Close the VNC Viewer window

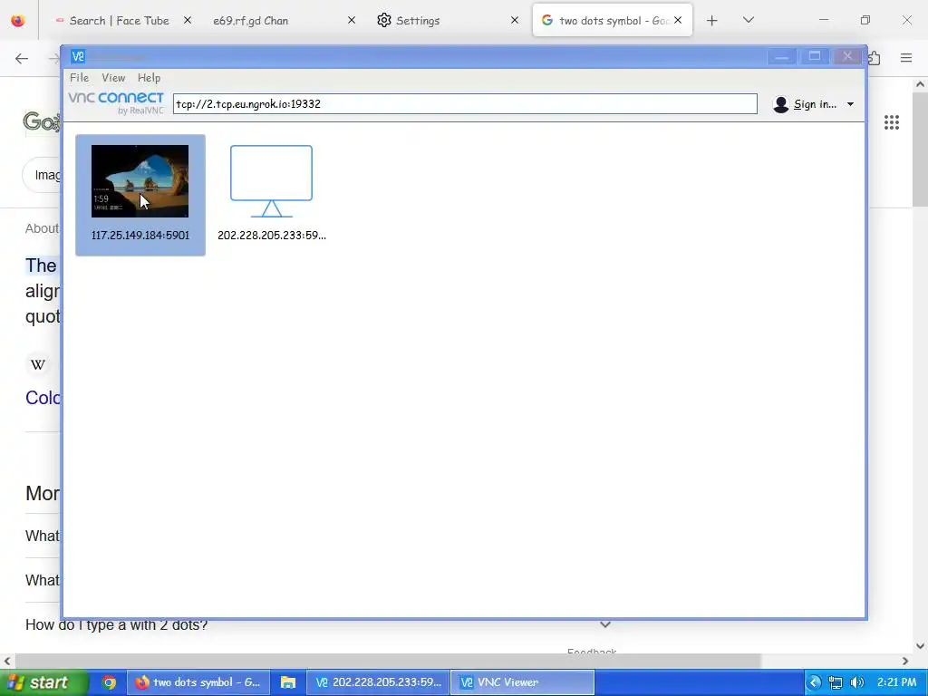pos(847,56)
